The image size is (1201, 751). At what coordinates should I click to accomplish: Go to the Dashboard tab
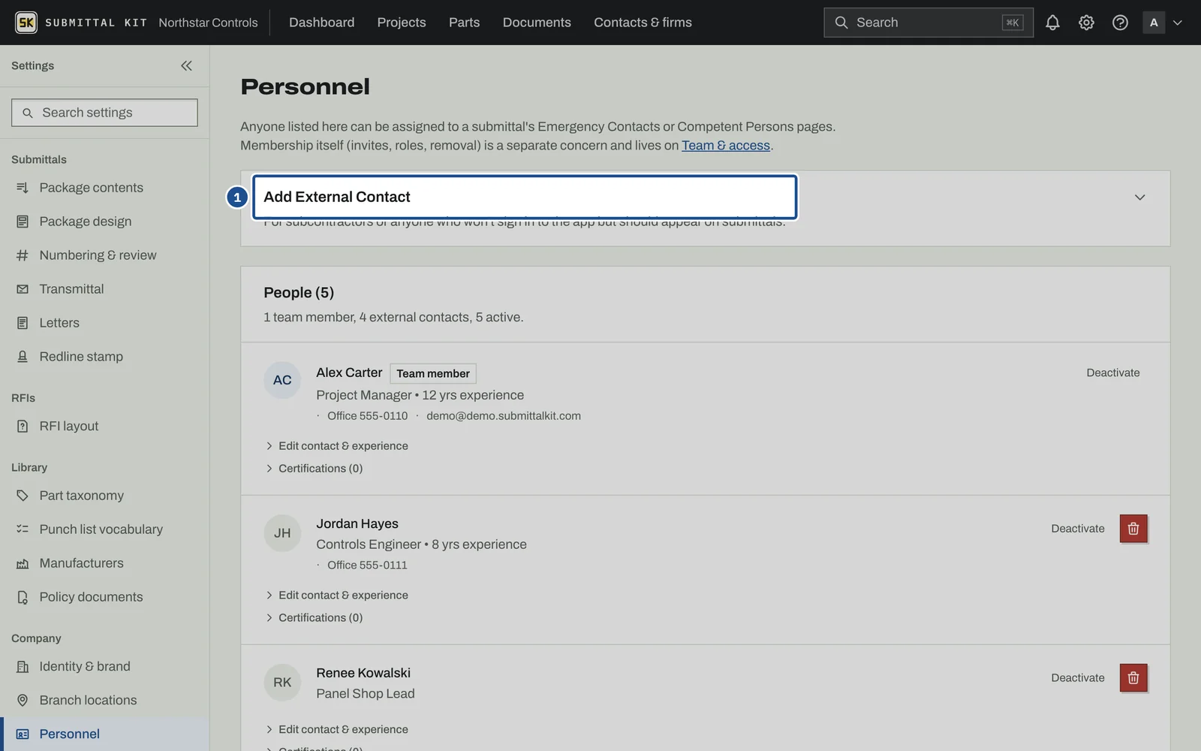pyautogui.click(x=322, y=23)
